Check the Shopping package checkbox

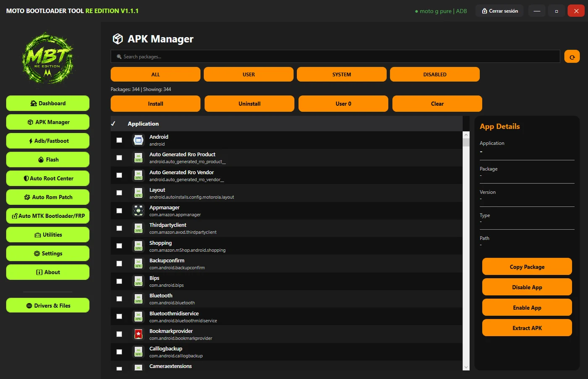(119, 246)
